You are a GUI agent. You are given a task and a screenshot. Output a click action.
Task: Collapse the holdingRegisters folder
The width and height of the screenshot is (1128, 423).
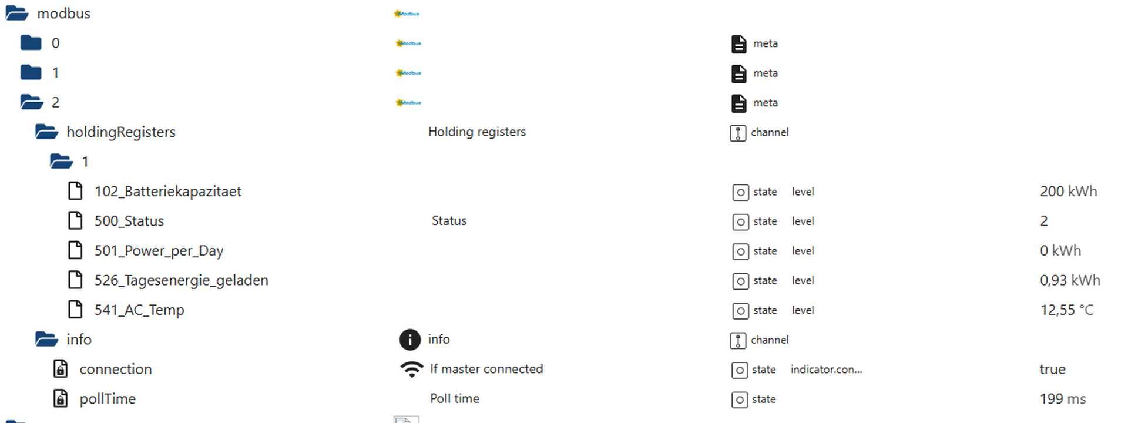point(46,132)
